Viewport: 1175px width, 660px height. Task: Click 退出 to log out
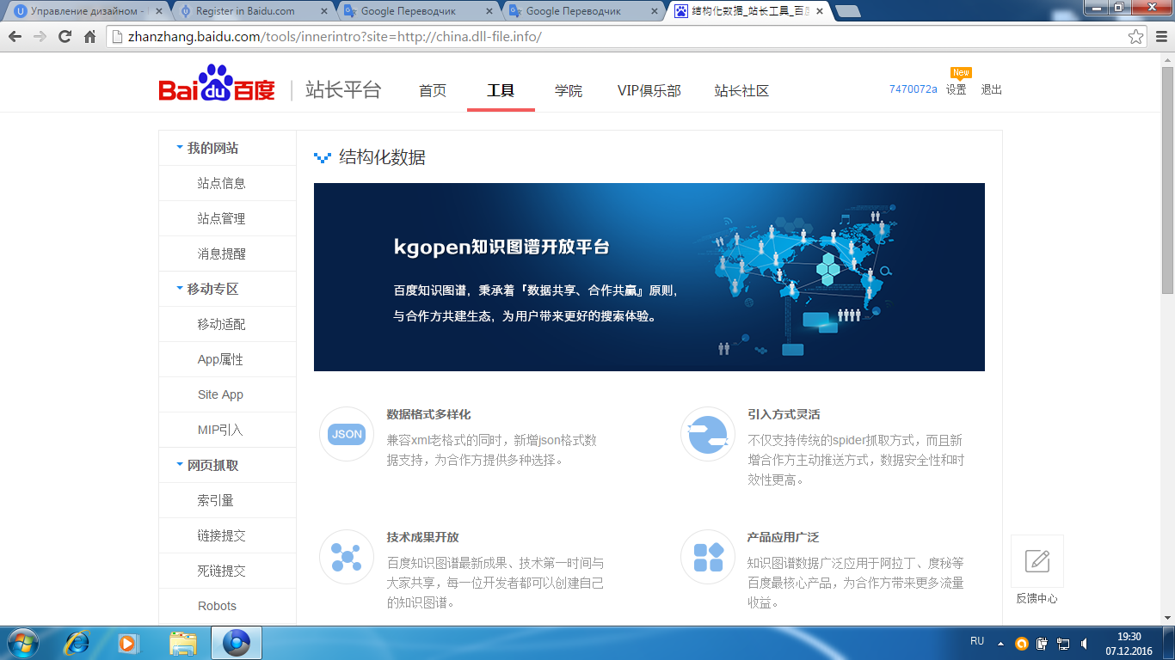pyautogui.click(x=992, y=89)
